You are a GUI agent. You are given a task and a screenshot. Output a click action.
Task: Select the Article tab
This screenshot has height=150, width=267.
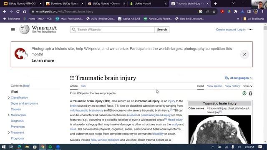tap(74, 86)
